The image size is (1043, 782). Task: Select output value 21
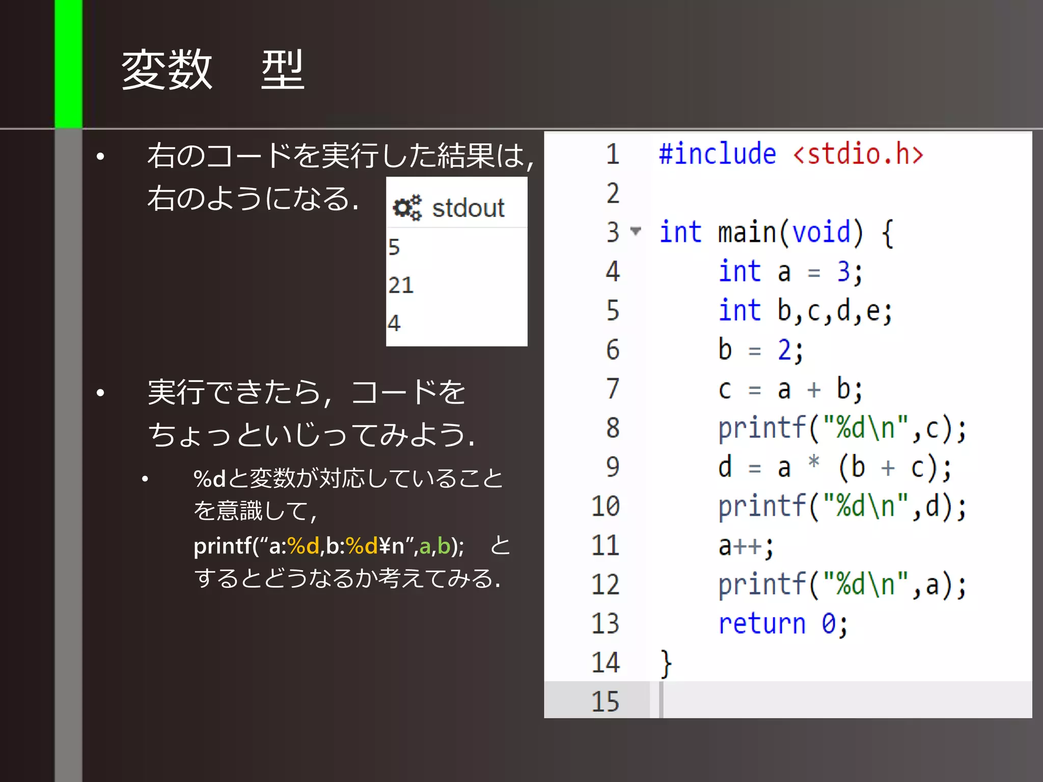pos(401,285)
